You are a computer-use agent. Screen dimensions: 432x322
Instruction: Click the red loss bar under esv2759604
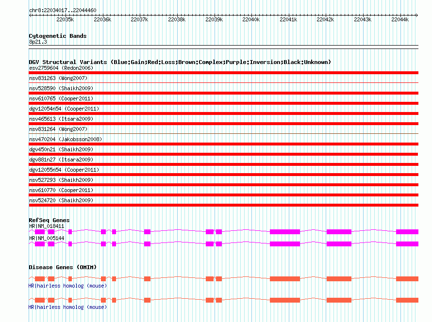(x=223, y=73)
